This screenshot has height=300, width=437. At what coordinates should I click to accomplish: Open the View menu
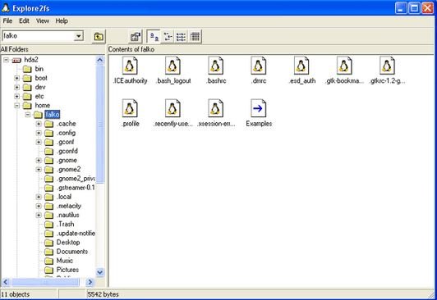pos(43,20)
